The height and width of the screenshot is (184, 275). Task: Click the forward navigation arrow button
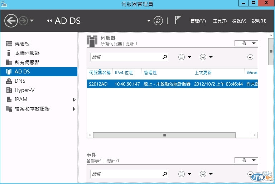(x=23, y=21)
